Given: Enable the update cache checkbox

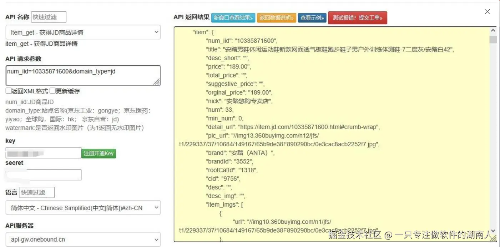Looking at the screenshot, I should 52,91.
